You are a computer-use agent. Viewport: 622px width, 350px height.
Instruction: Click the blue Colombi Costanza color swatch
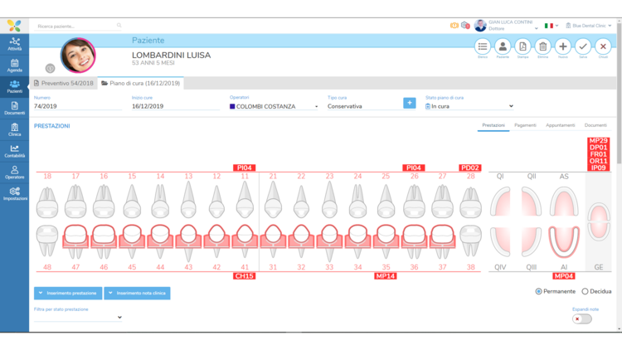232,107
